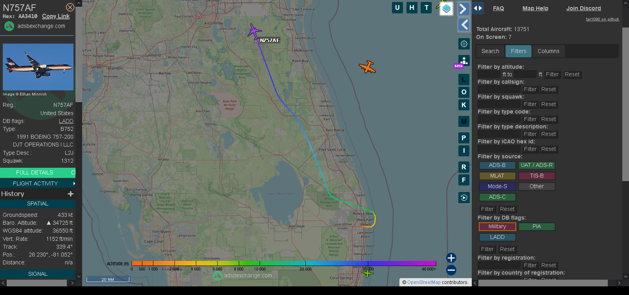
Task: Apply the altitude Filter button
Action: point(552,74)
